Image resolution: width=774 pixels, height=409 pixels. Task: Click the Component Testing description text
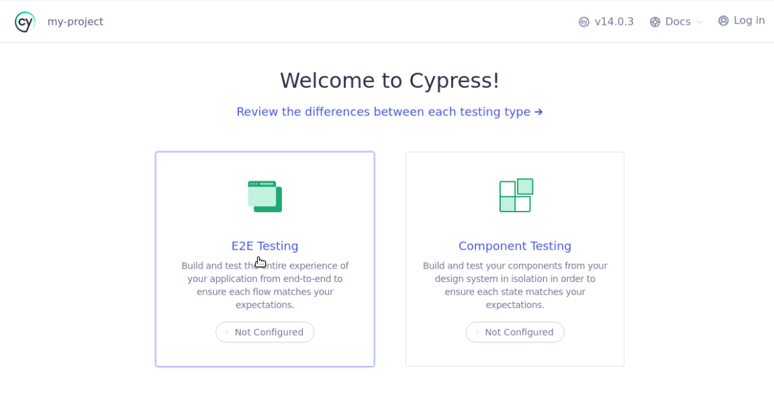(515, 285)
